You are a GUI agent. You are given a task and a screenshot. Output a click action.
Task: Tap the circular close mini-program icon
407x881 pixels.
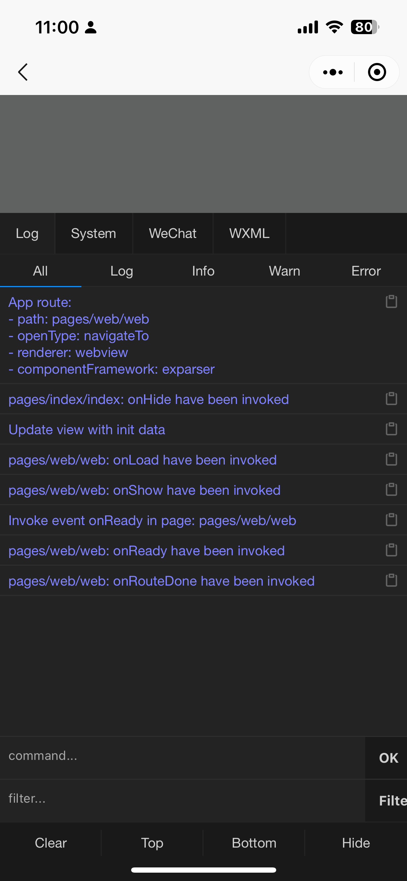[377, 72]
